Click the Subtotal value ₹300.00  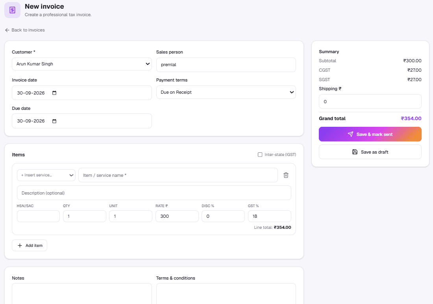pyautogui.click(x=412, y=61)
